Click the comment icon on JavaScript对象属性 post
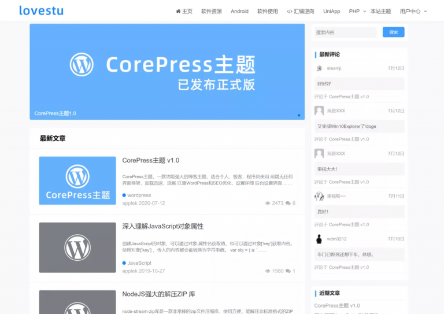444x314 pixels. point(288,271)
